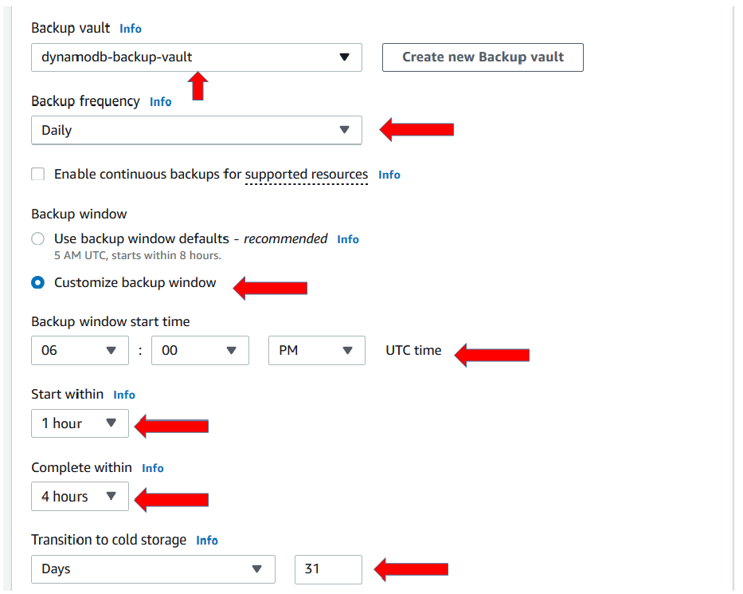The width and height of the screenshot is (743, 594).
Task: Enable continuous backups checkbox
Action: click(38, 174)
